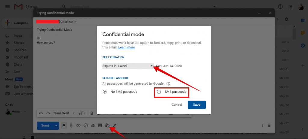The width and height of the screenshot is (308, 139).
Task: Click the insert signature pen icon
Action: [x=115, y=125]
